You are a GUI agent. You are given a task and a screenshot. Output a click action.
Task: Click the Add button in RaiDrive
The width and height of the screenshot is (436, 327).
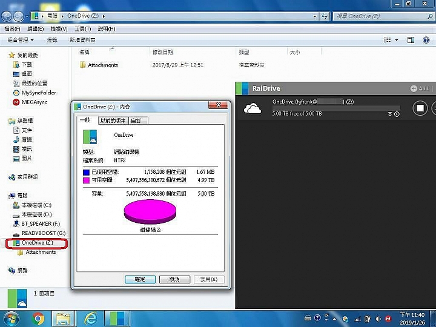coord(419,88)
